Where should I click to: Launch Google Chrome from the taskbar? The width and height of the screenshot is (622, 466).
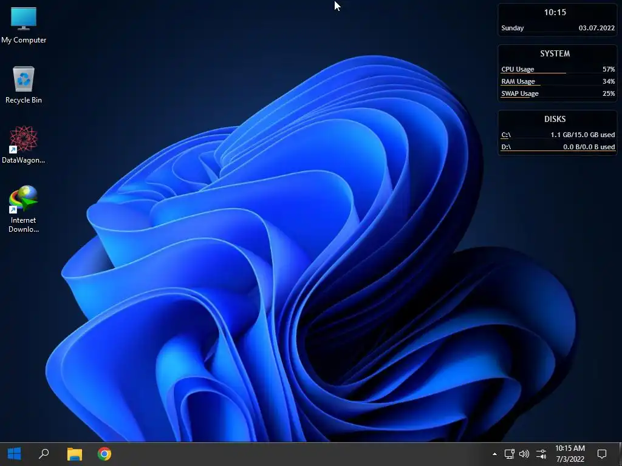pyautogui.click(x=104, y=454)
